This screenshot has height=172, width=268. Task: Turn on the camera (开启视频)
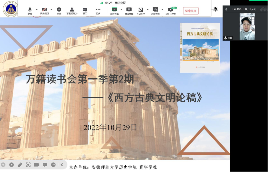click(44, 11)
